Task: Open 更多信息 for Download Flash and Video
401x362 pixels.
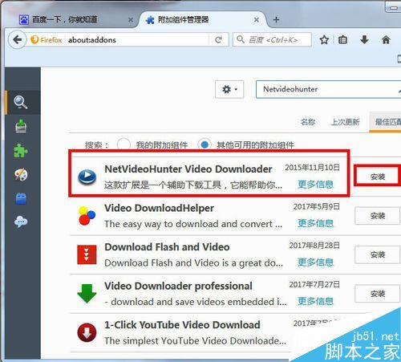Action: coord(315,262)
